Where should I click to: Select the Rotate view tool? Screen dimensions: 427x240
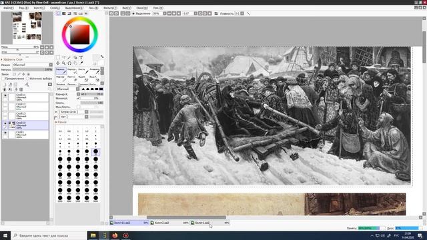click(69, 63)
